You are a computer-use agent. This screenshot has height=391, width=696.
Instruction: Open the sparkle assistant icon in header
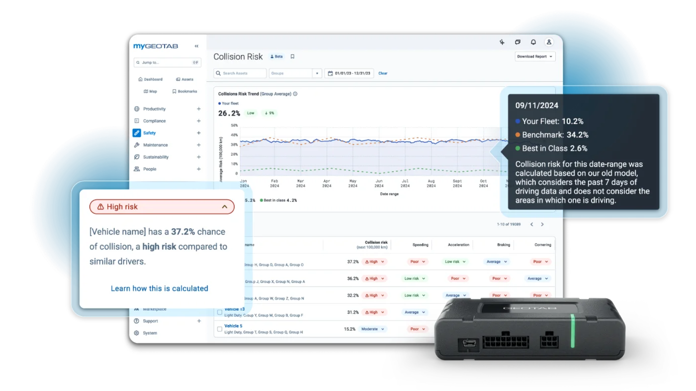click(502, 42)
